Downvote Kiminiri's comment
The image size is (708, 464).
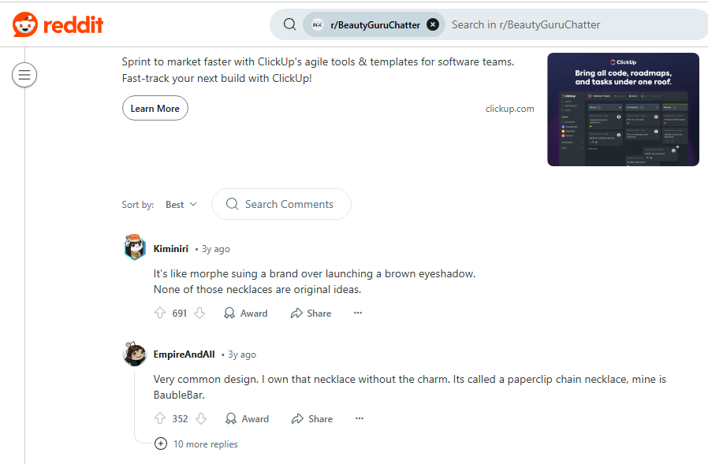pos(199,313)
